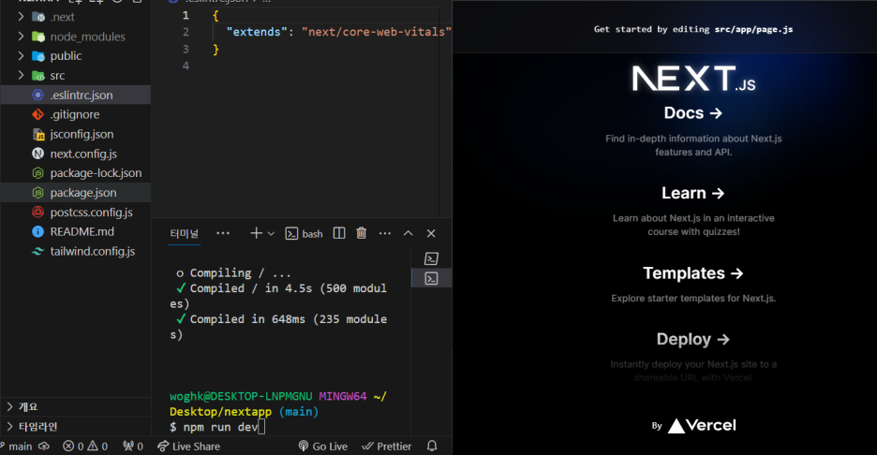
Task: Open Docs link on Next.js page
Action: pos(693,113)
